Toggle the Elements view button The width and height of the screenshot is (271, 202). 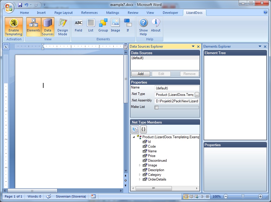(34, 27)
